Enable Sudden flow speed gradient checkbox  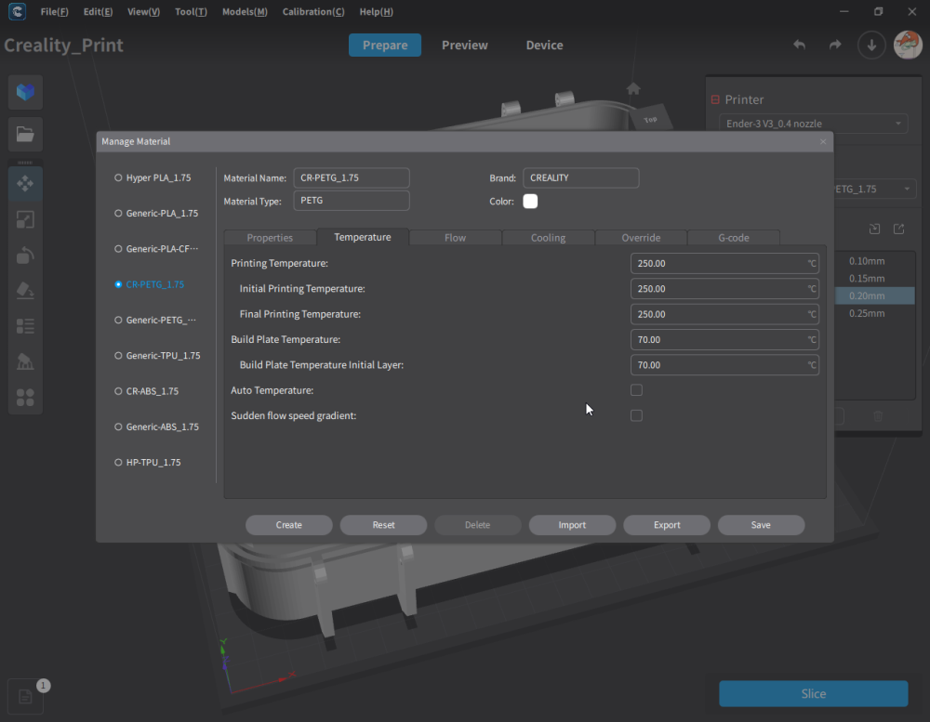636,415
